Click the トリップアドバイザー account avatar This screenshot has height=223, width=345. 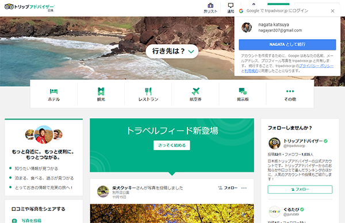[274, 143]
